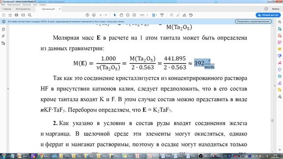Open Fill & Sign pen tool in right pane
The width and height of the screenshot is (283, 159).
coord(279,83)
